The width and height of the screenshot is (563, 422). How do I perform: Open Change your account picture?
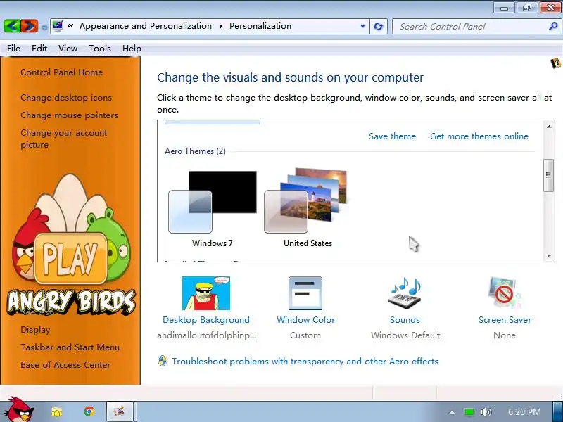[x=63, y=139]
